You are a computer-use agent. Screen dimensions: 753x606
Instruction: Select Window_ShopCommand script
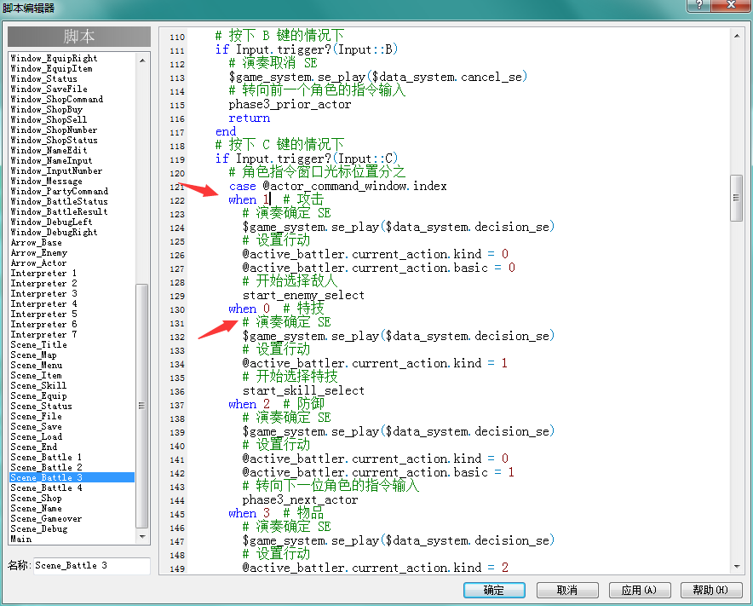(57, 100)
